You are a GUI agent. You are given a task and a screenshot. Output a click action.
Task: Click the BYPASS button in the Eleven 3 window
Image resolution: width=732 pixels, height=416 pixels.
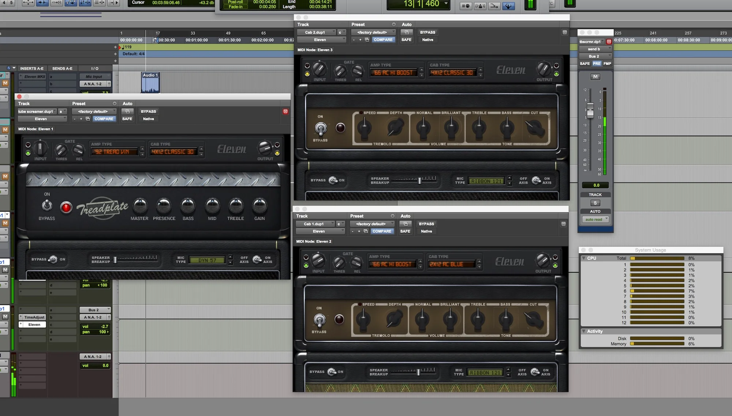427,33
